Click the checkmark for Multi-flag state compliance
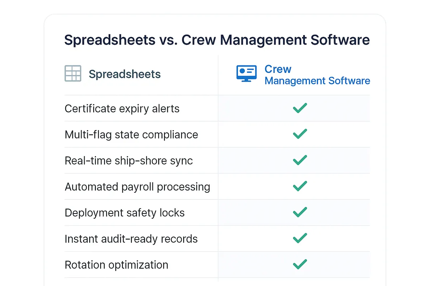Screen dimensions: 430x286 coord(300,134)
